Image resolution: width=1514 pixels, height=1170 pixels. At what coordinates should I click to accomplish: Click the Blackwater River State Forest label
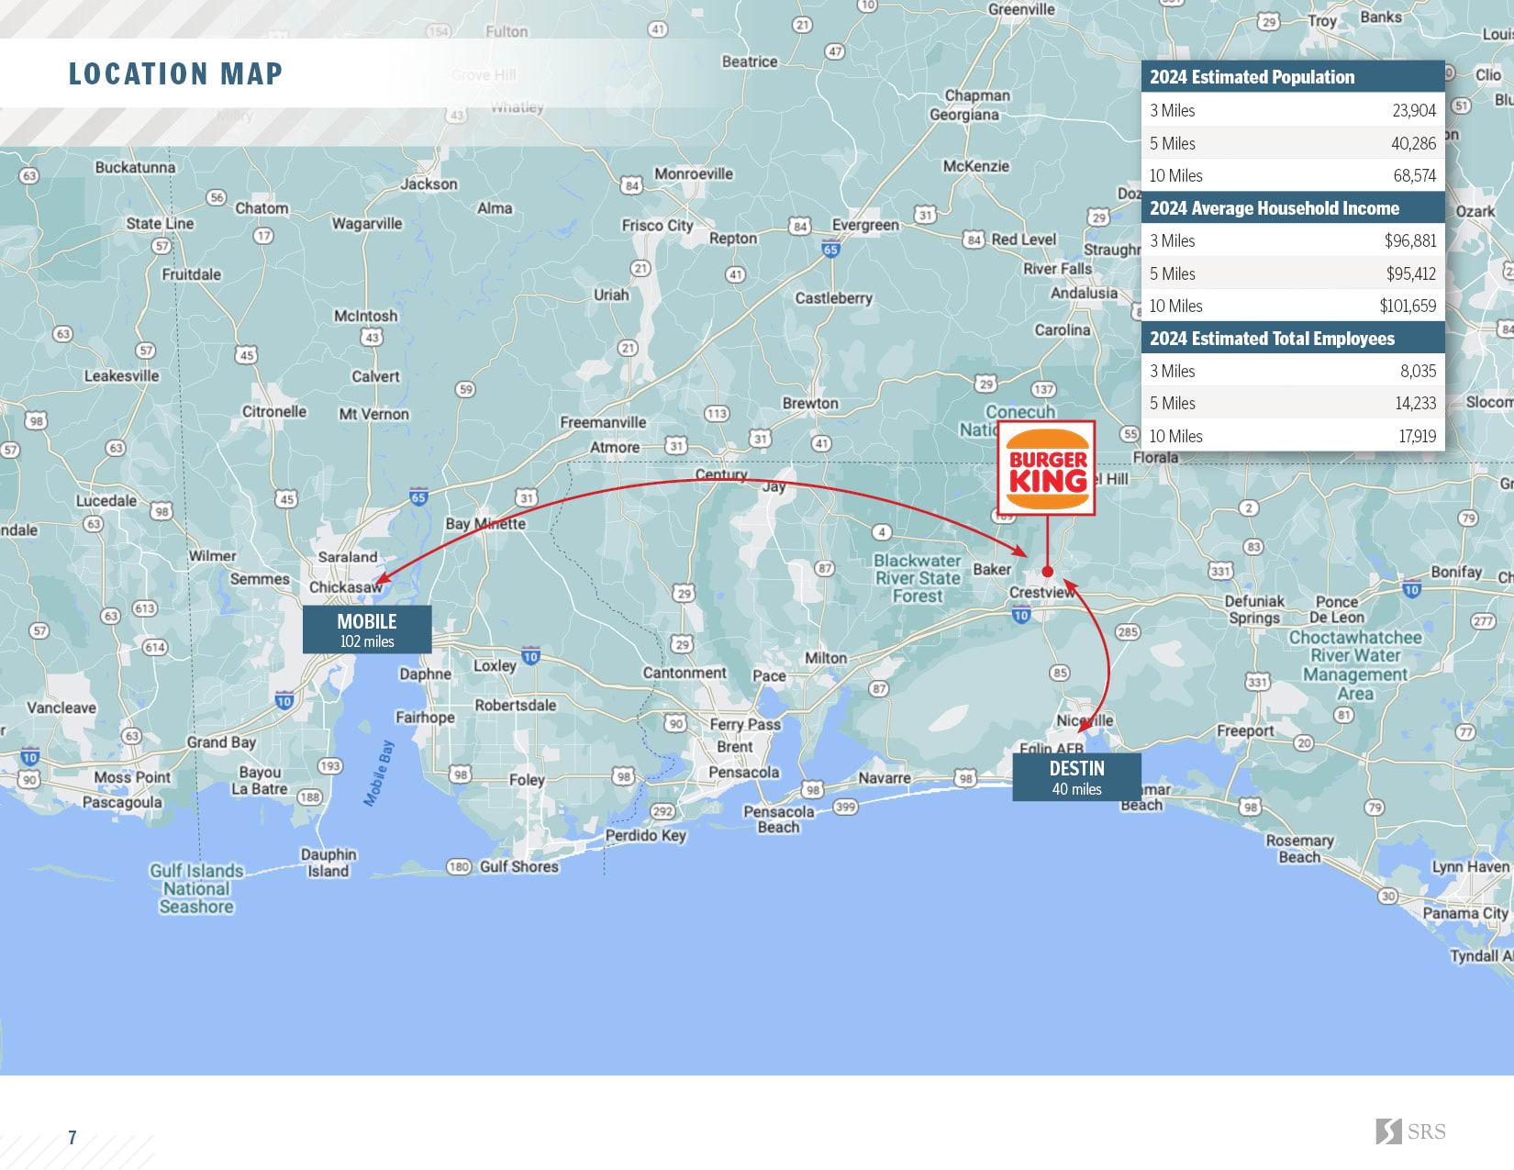917,578
